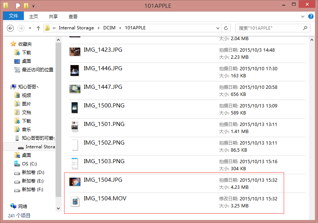The height and width of the screenshot is (223, 318).
Task: Select the IMG_1447.JPG thumbnail
Action: click(x=75, y=89)
